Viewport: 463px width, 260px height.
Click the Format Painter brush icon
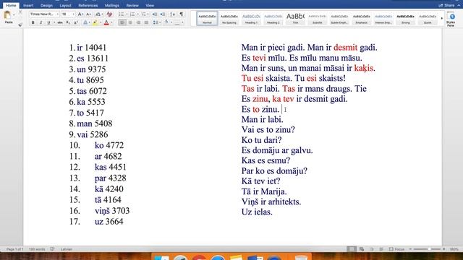click(x=20, y=25)
